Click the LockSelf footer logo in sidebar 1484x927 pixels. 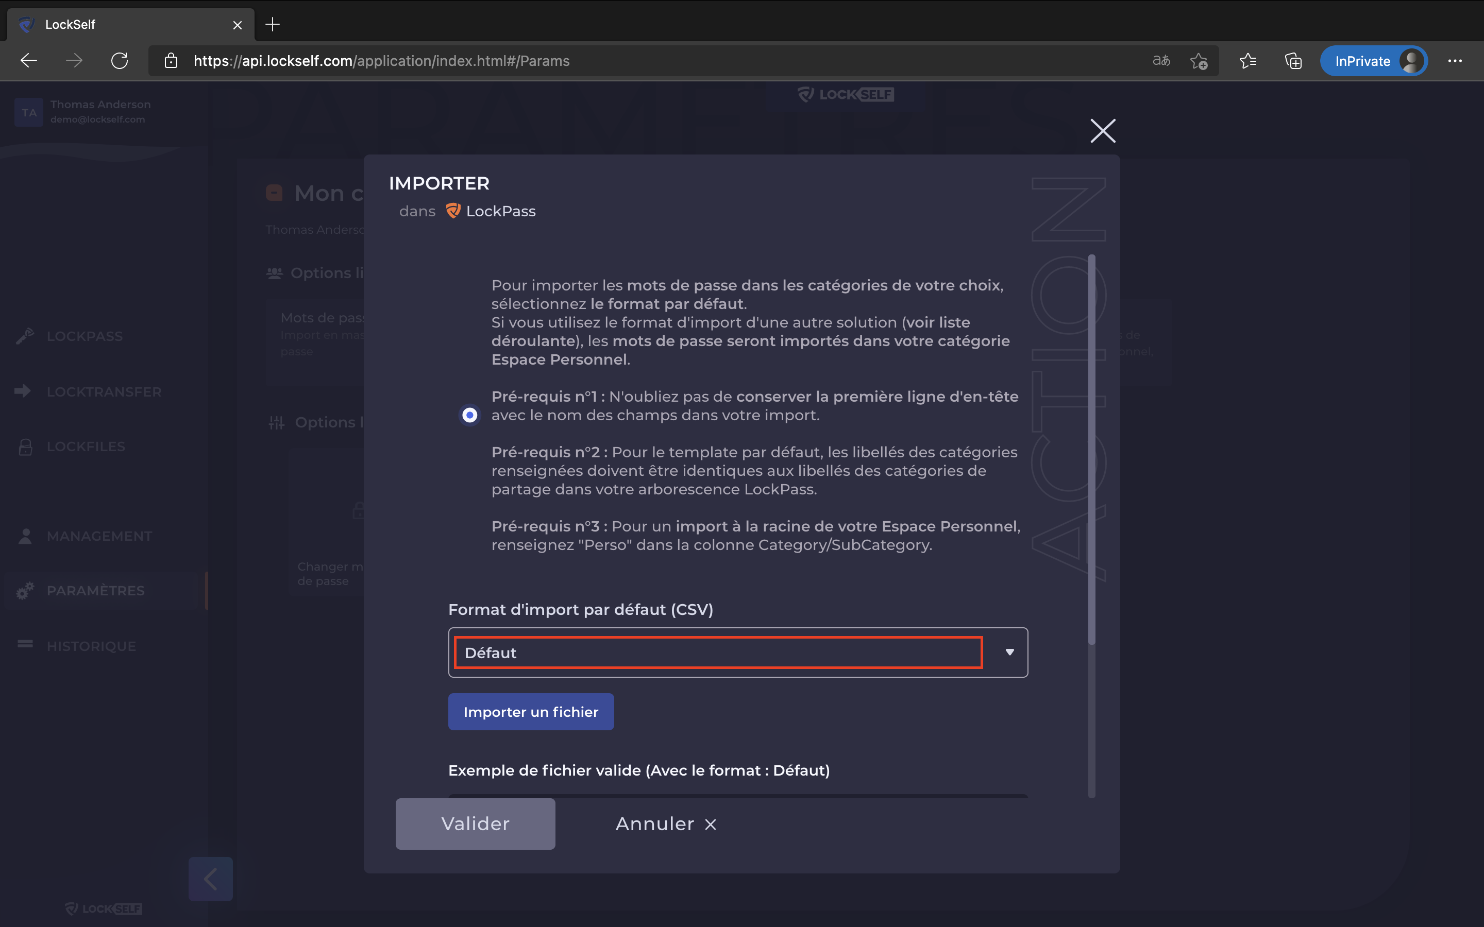(104, 908)
